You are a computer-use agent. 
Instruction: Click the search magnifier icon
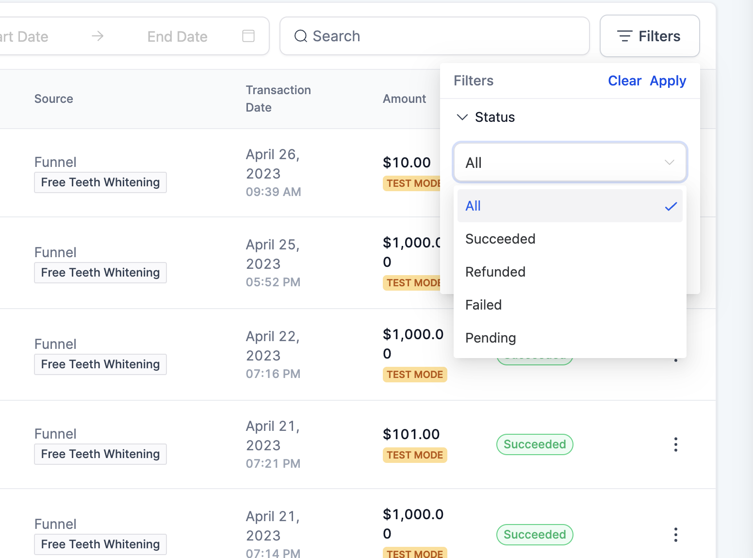coord(301,36)
